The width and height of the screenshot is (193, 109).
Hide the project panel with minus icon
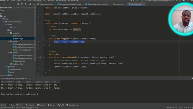34,4
